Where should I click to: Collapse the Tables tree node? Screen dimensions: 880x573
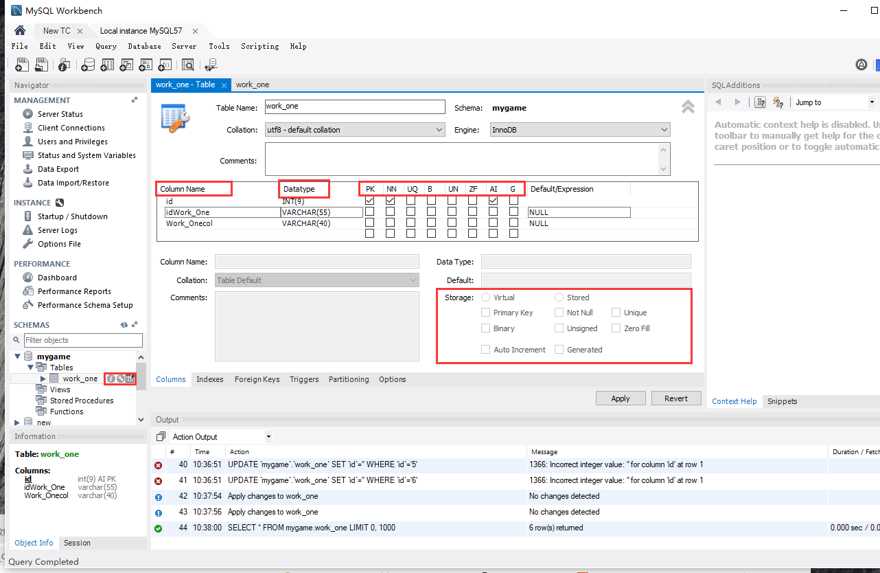point(31,368)
